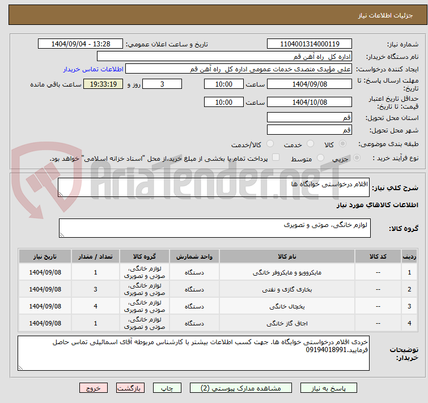Click the تعداد / مقدار column header

[95, 256]
